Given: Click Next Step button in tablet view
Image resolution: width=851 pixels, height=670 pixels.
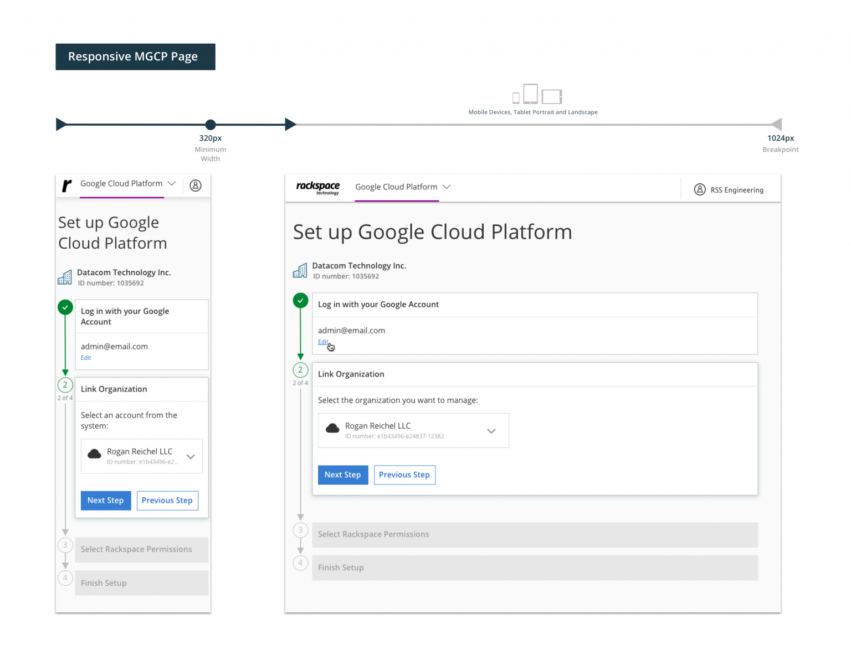Looking at the screenshot, I should pos(342,475).
